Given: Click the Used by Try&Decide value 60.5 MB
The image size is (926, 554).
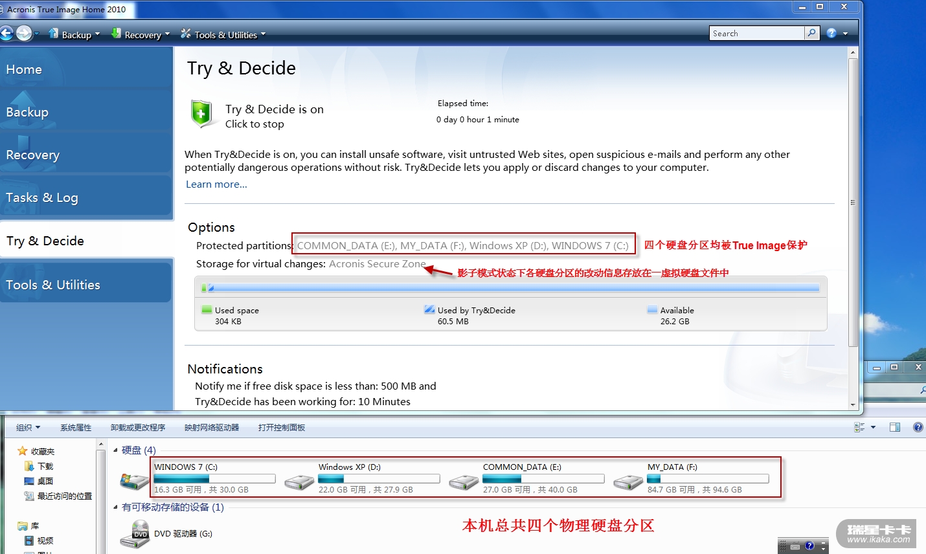Looking at the screenshot, I should point(453,322).
